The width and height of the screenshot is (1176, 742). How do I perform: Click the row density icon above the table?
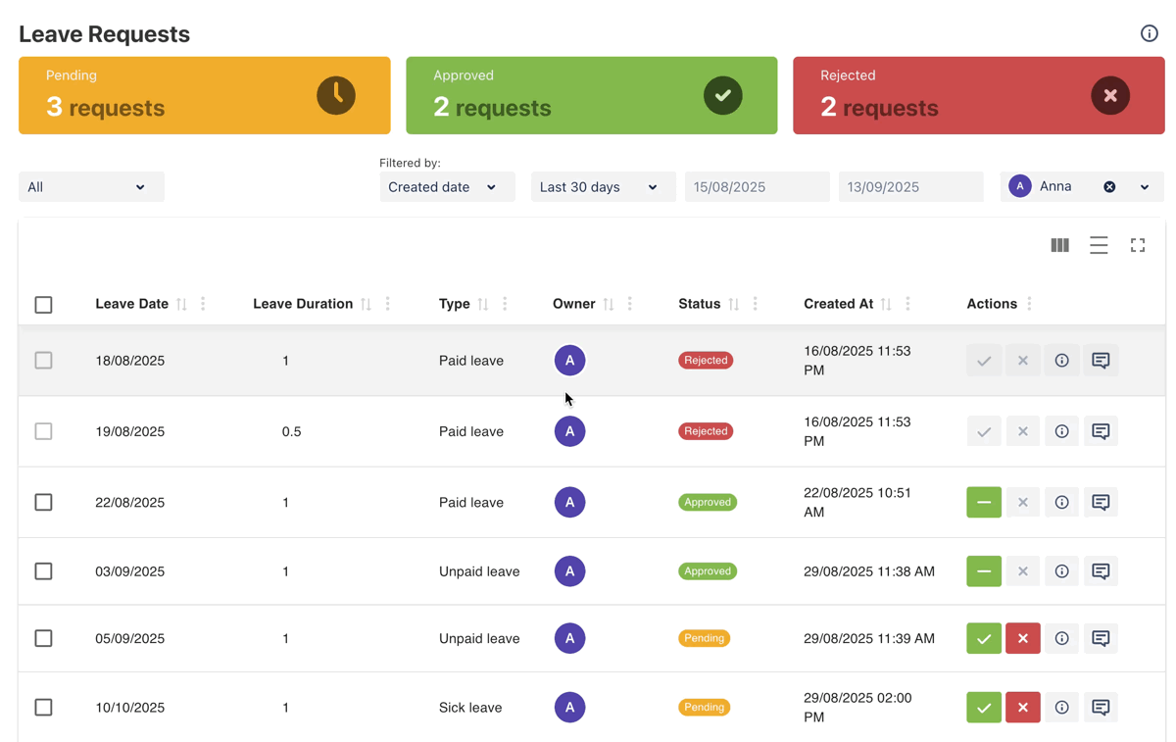click(1099, 245)
